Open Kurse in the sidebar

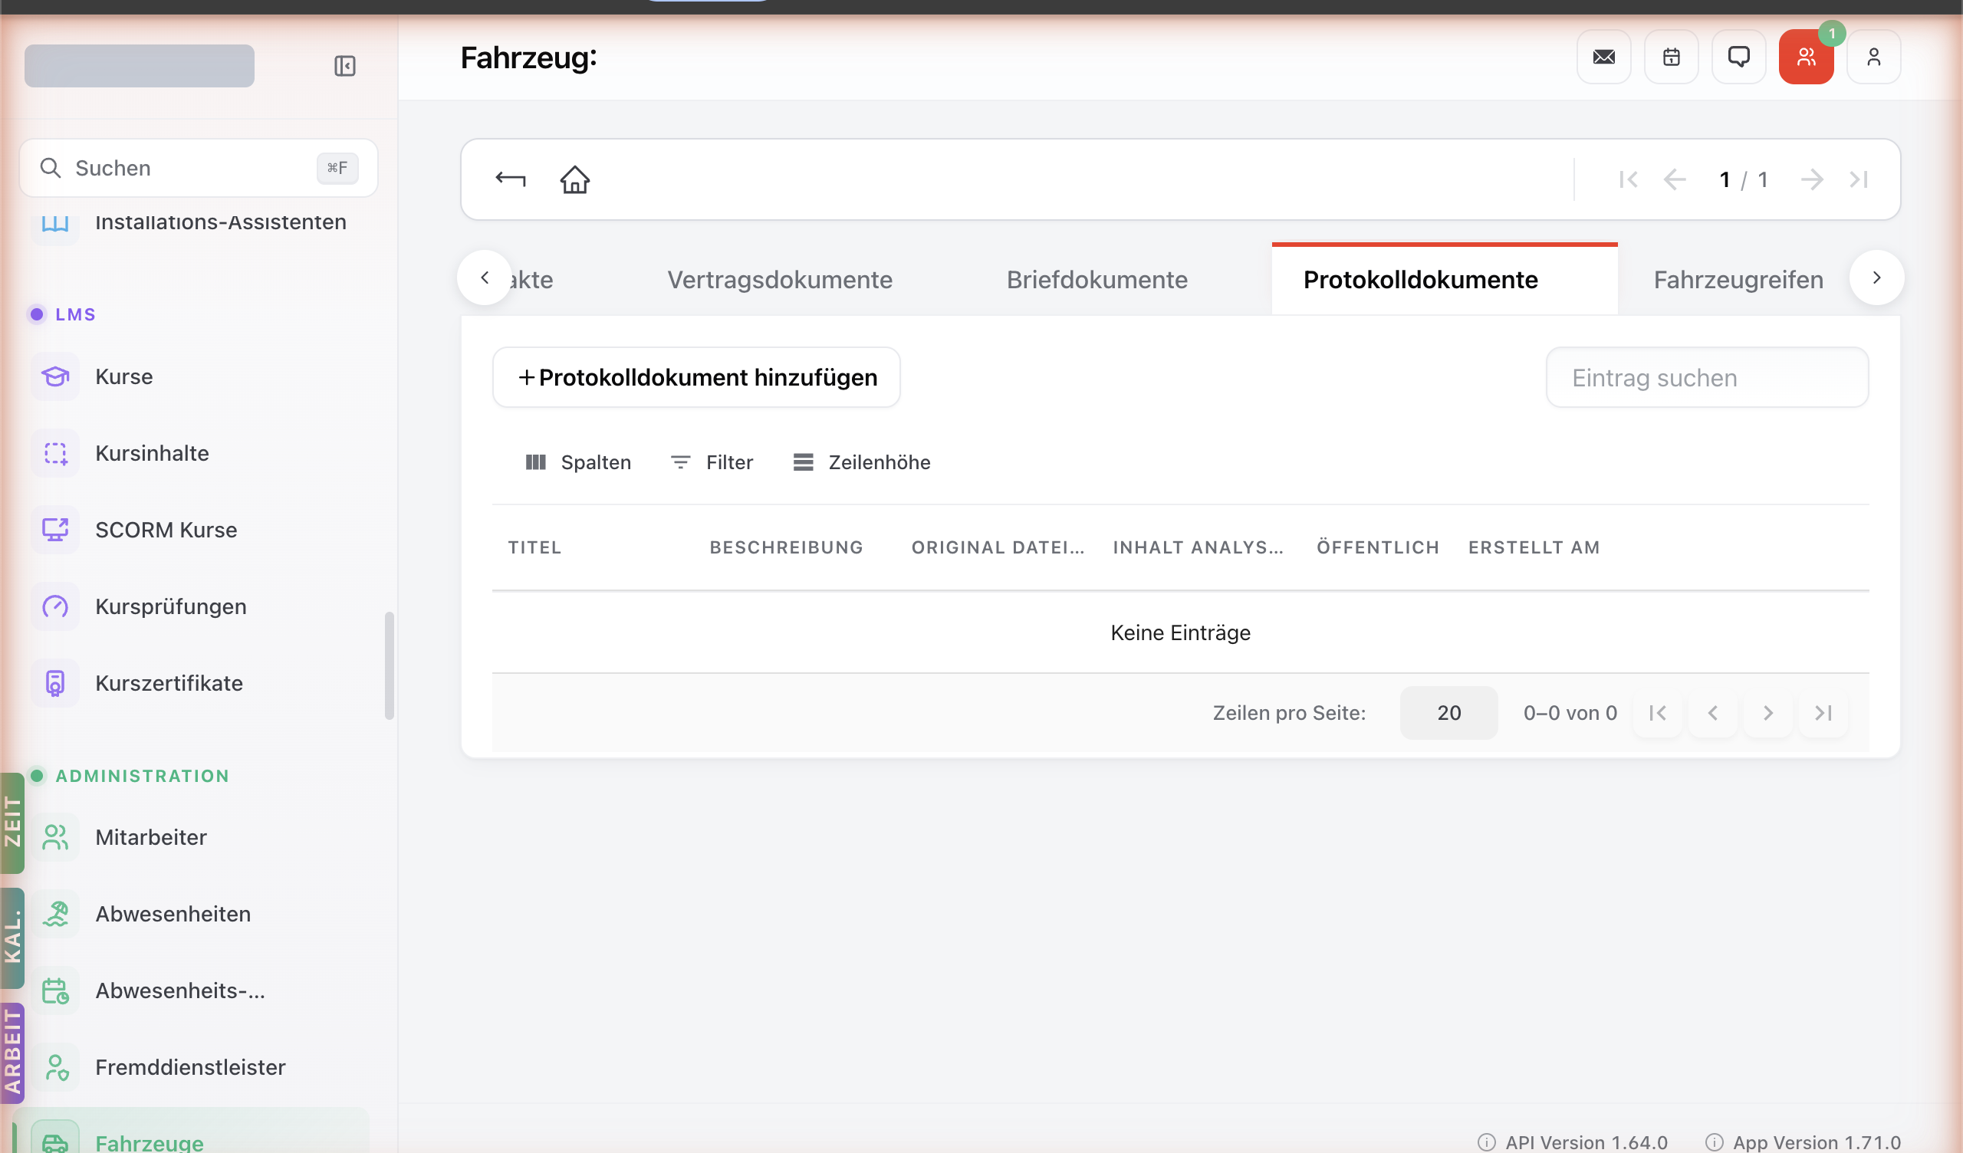point(199,377)
